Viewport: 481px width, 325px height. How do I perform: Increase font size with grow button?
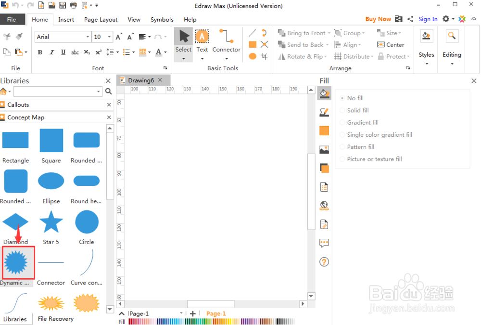[119, 37]
